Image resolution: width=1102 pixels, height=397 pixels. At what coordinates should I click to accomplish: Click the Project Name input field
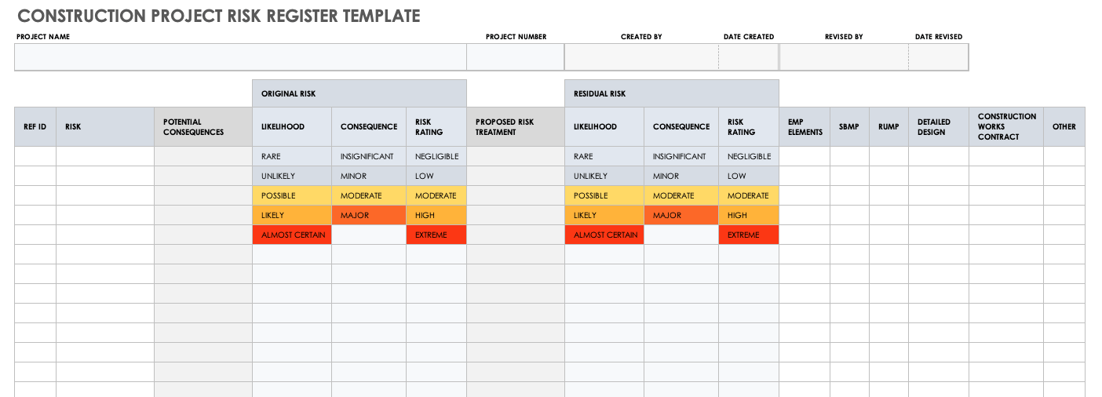tap(240, 57)
